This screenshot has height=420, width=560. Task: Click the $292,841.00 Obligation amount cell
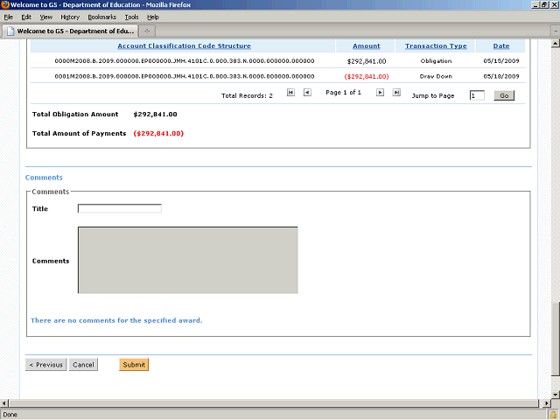click(367, 61)
